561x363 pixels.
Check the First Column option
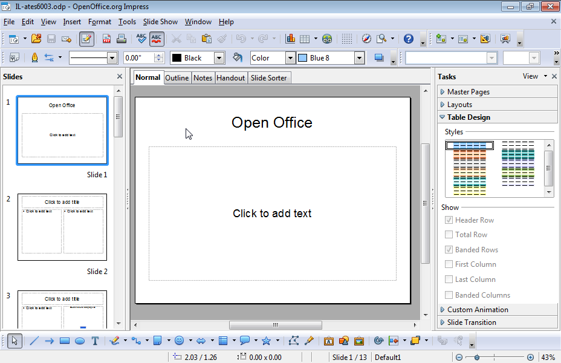pyautogui.click(x=449, y=264)
